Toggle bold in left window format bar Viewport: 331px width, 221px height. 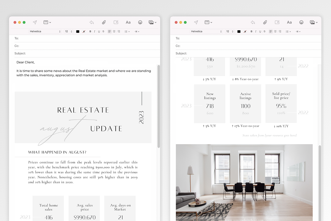tap(90, 31)
